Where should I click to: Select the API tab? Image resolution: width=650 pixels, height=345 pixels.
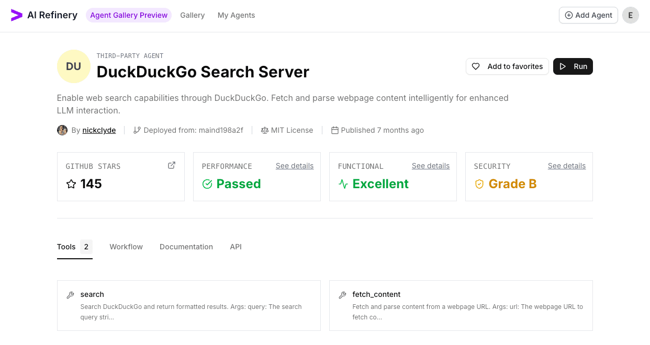(x=236, y=247)
